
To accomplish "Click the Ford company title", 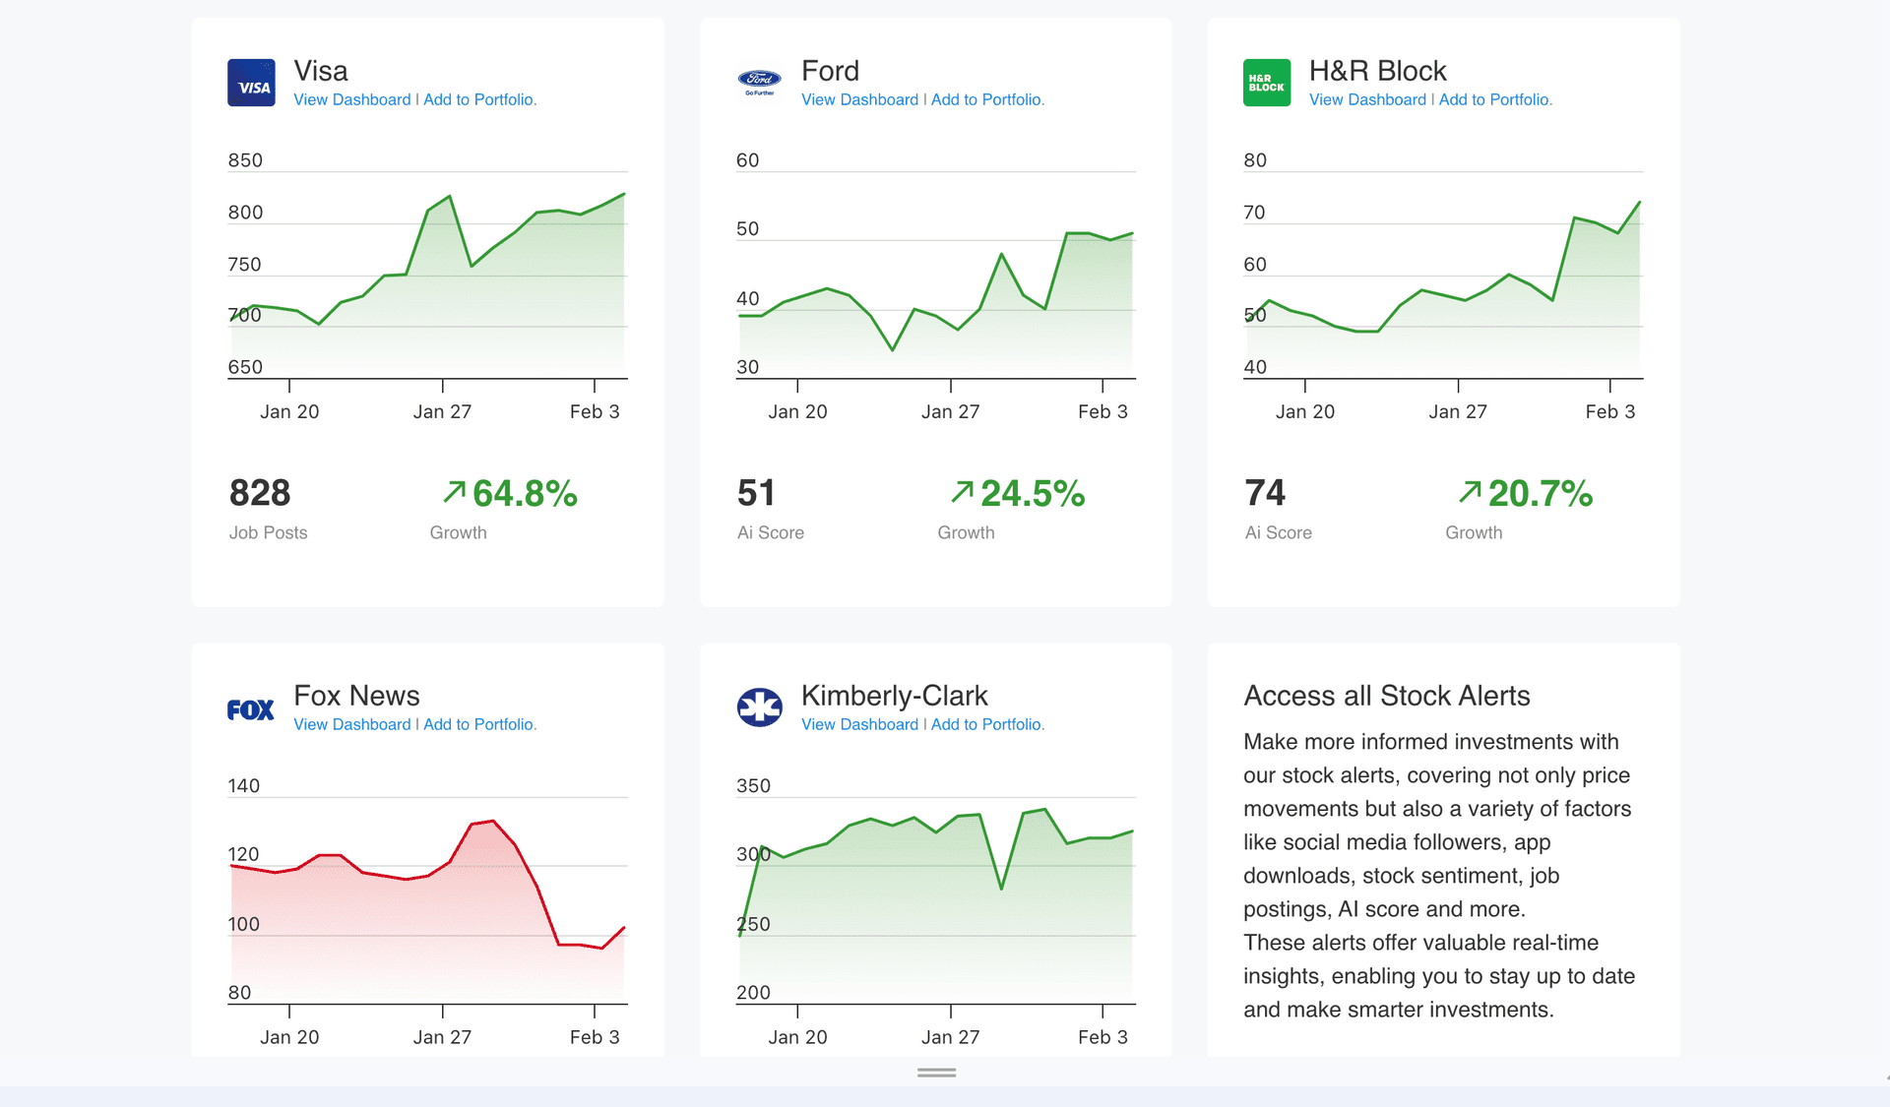I will tap(830, 71).
